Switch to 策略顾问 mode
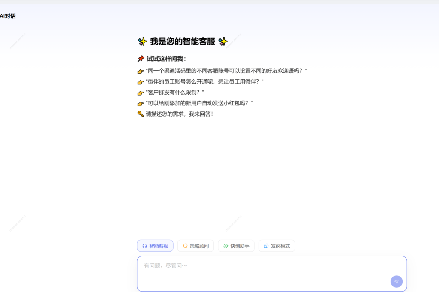The width and height of the screenshot is (439, 292). [x=195, y=246]
